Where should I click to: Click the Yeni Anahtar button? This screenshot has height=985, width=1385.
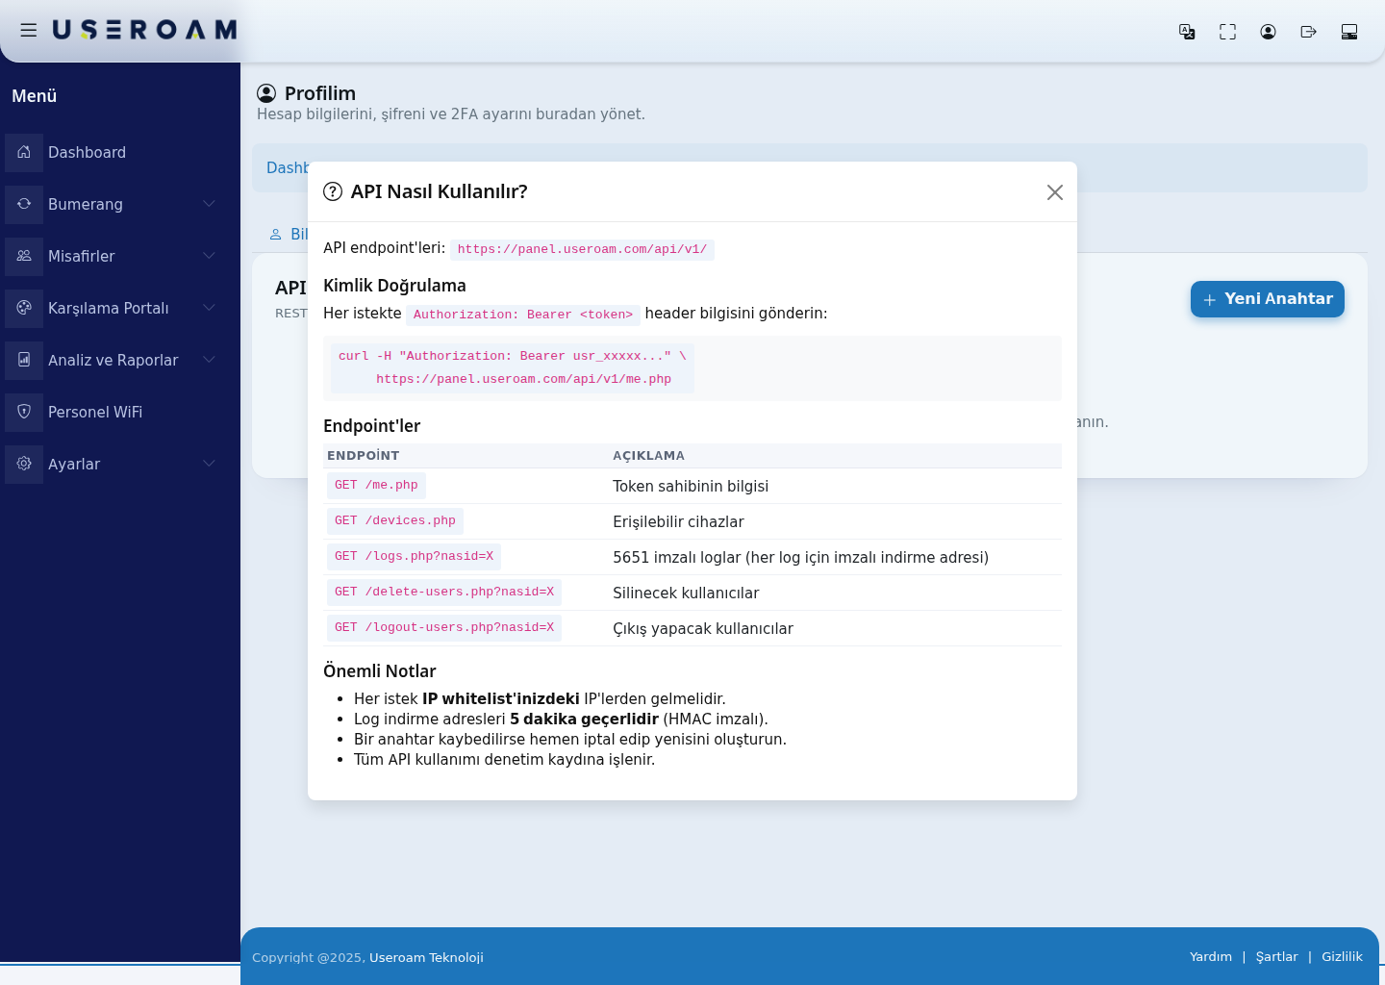pos(1268,299)
